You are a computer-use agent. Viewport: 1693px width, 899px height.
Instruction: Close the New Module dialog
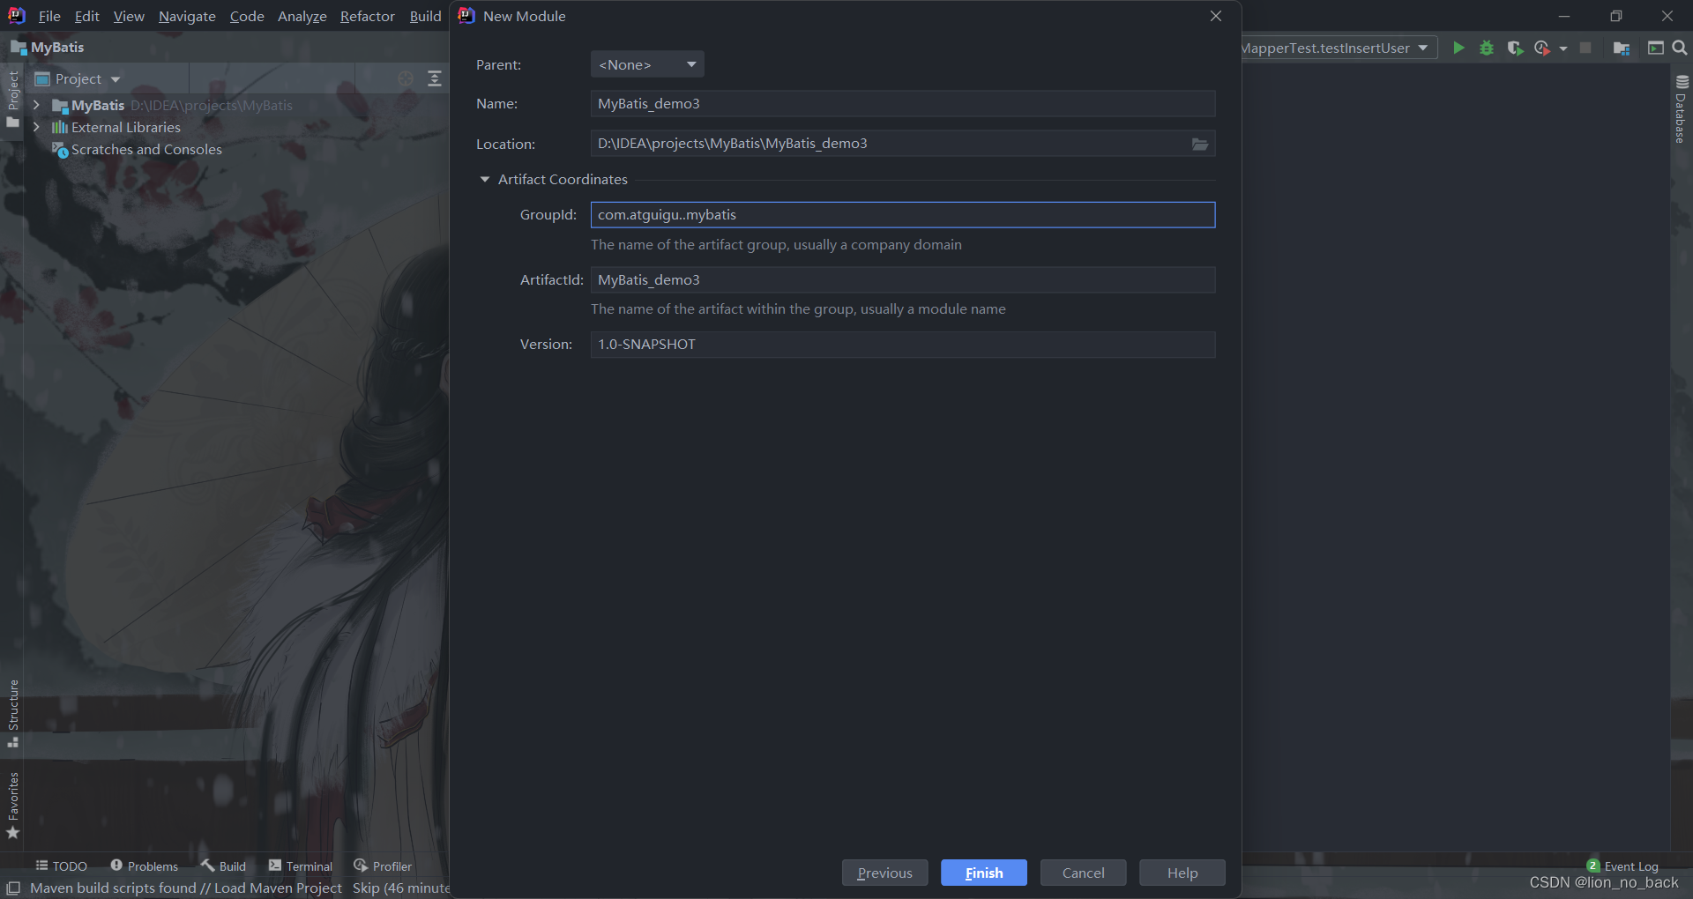tap(1216, 16)
